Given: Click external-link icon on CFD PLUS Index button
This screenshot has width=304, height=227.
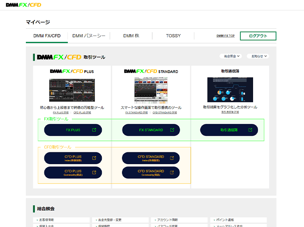Looking at the screenshot, I should pos(94,158).
